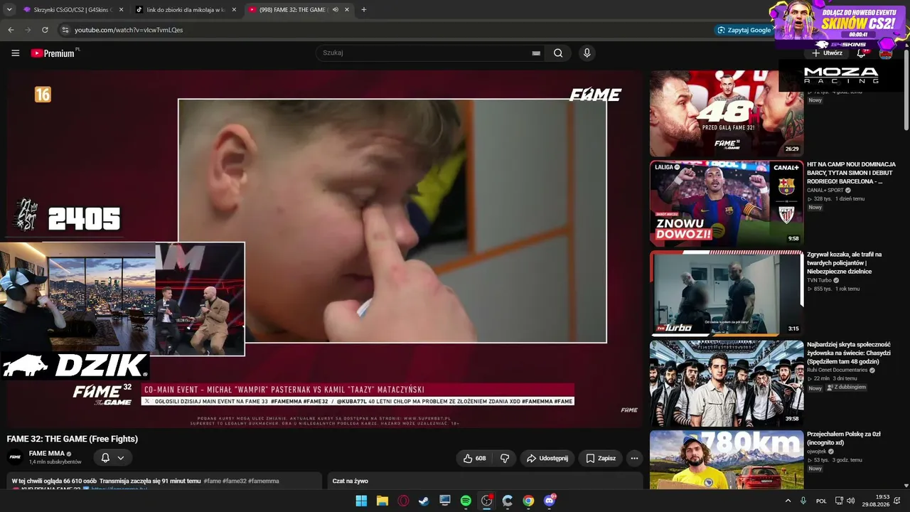The image size is (910, 512).
Task: Open the Chasydzi documentary thumbnail
Action: [727, 383]
